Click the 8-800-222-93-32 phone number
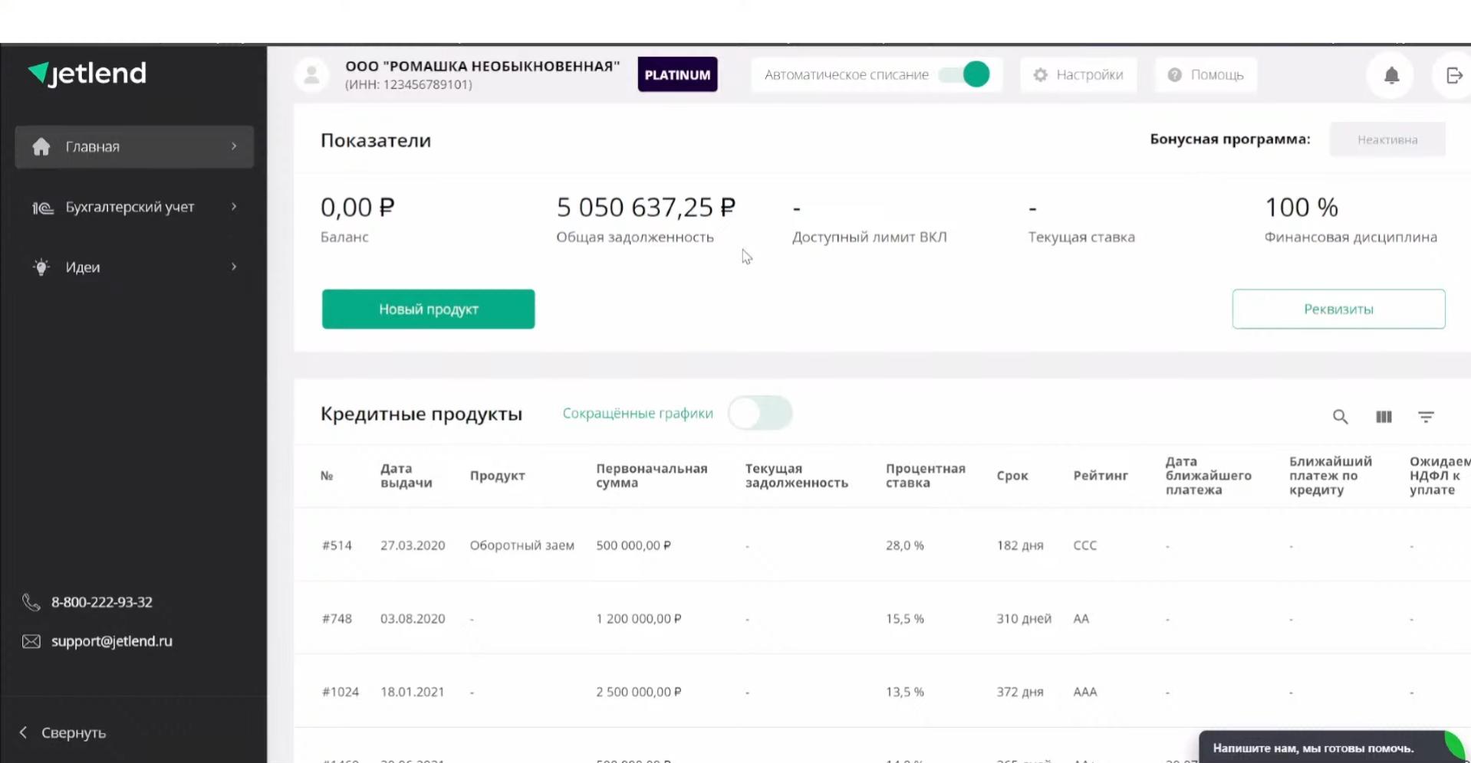Viewport: 1471px width, 763px height. pos(102,602)
